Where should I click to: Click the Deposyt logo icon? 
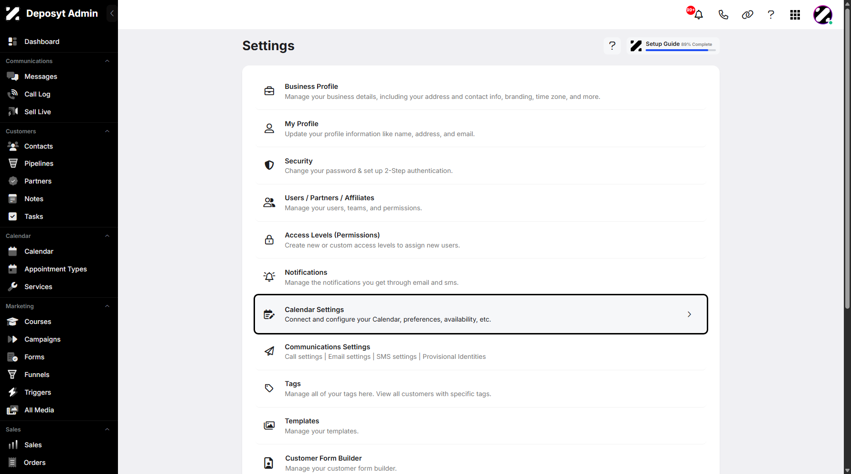coord(13,13)
